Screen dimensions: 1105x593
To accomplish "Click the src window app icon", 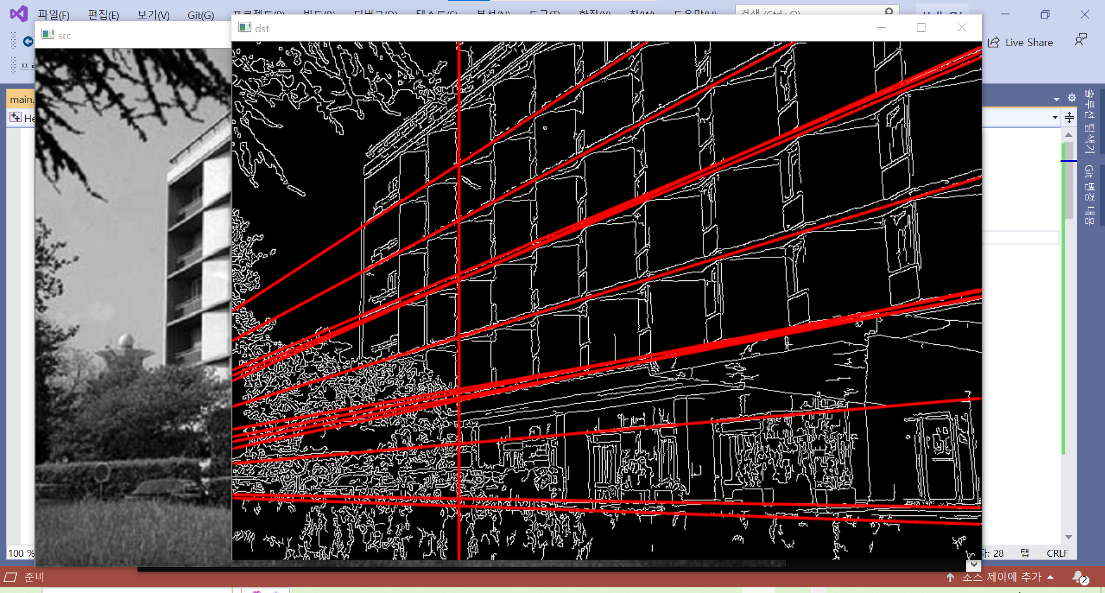I will [x=48, y=35].
